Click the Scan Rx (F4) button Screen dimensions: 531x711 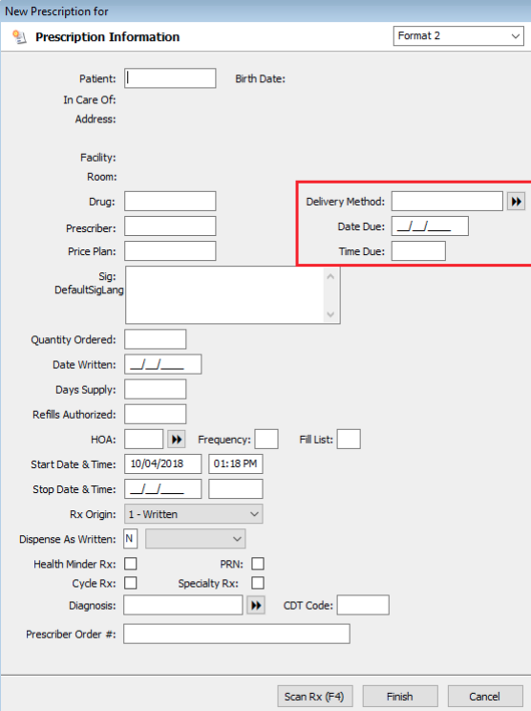[314, 697]
